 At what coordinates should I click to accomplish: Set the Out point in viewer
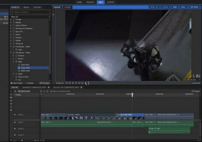tap(73, 83)
